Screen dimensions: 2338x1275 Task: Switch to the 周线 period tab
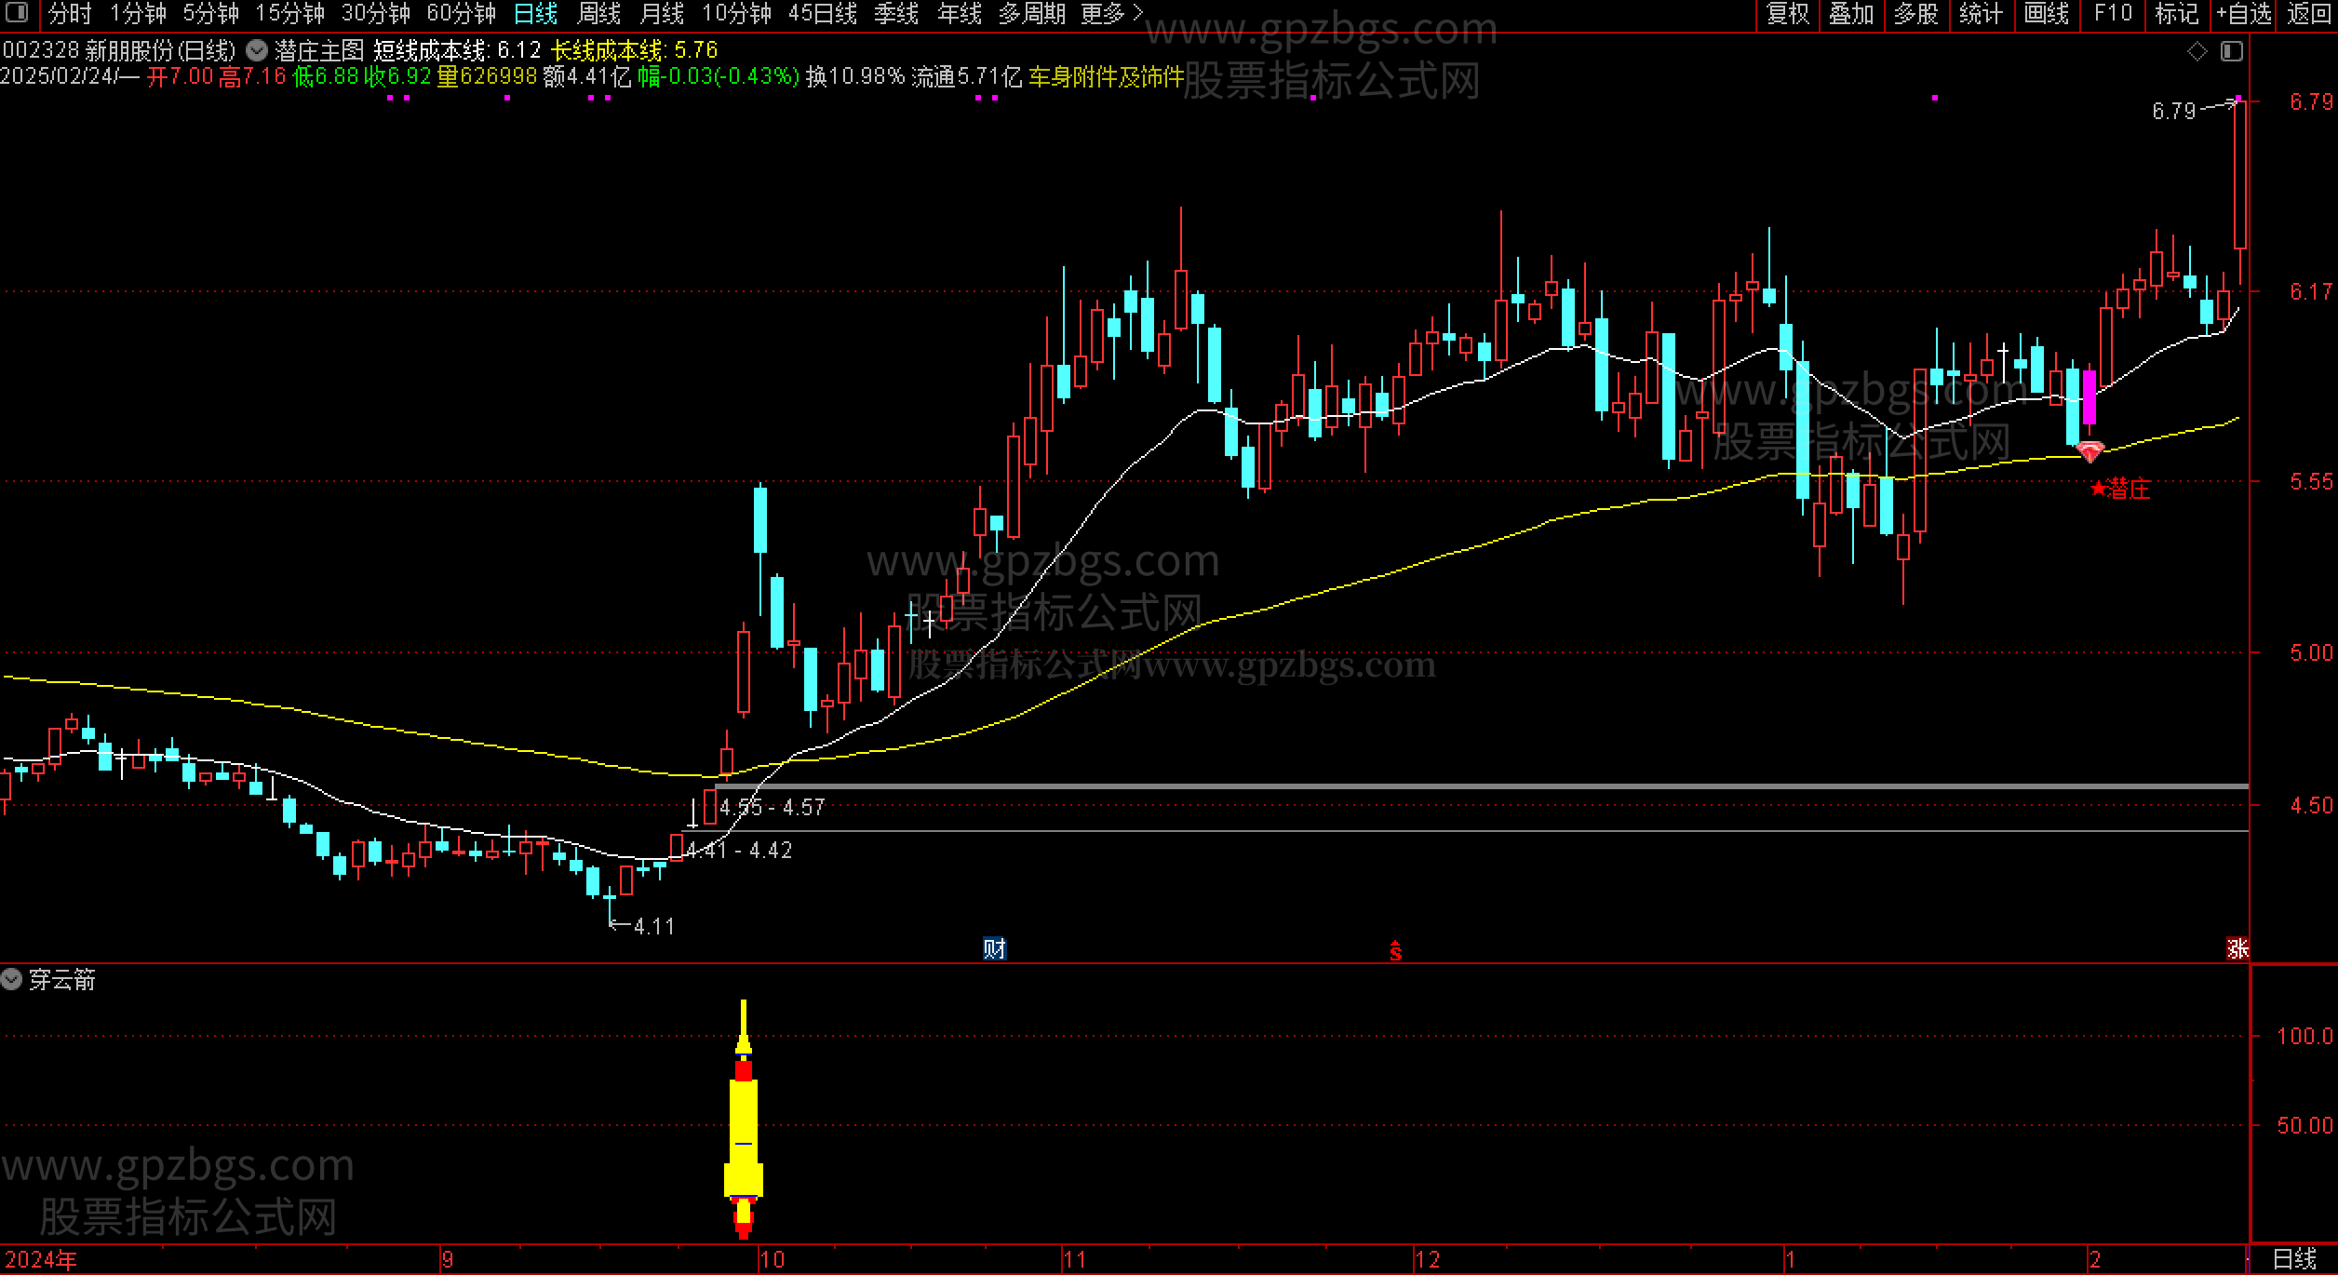click(598, 13)
